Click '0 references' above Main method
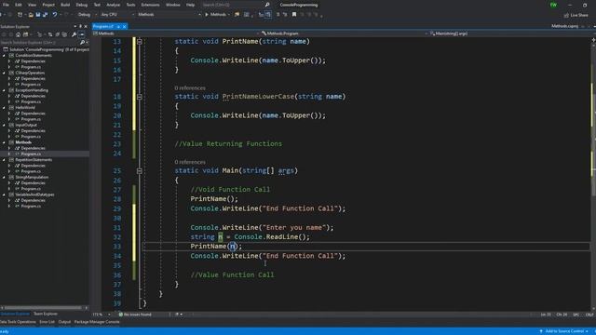Image resolution: width=596 pixels, height=335 pixels. (x=190, y=162)
